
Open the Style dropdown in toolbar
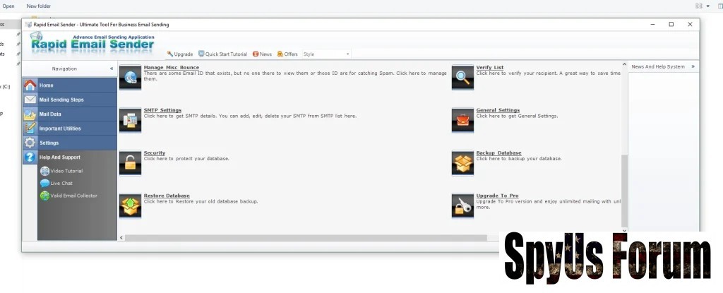click(326, 54)
